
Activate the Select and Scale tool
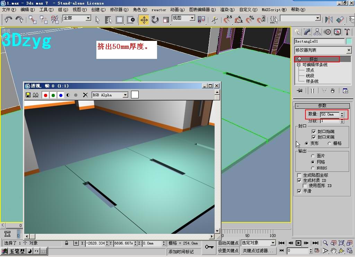(x=166, y=20)
